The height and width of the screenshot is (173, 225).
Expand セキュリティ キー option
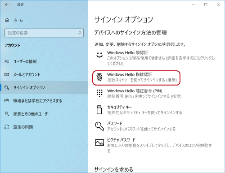tap(138, 110)
